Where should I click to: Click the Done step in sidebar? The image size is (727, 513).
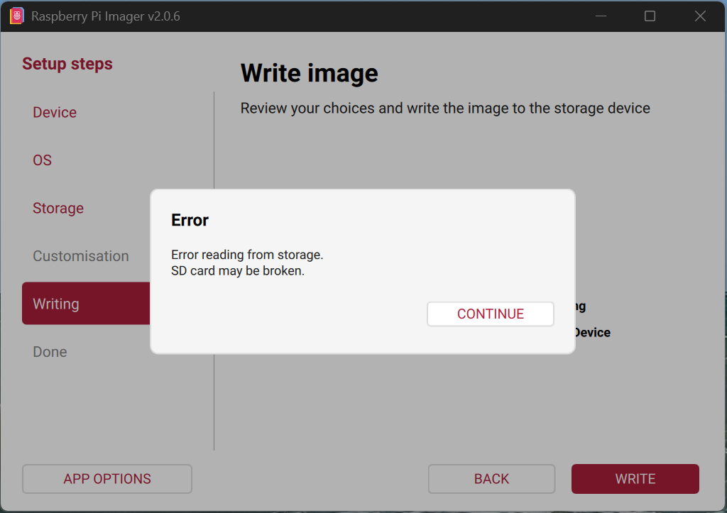click(50, 352)
